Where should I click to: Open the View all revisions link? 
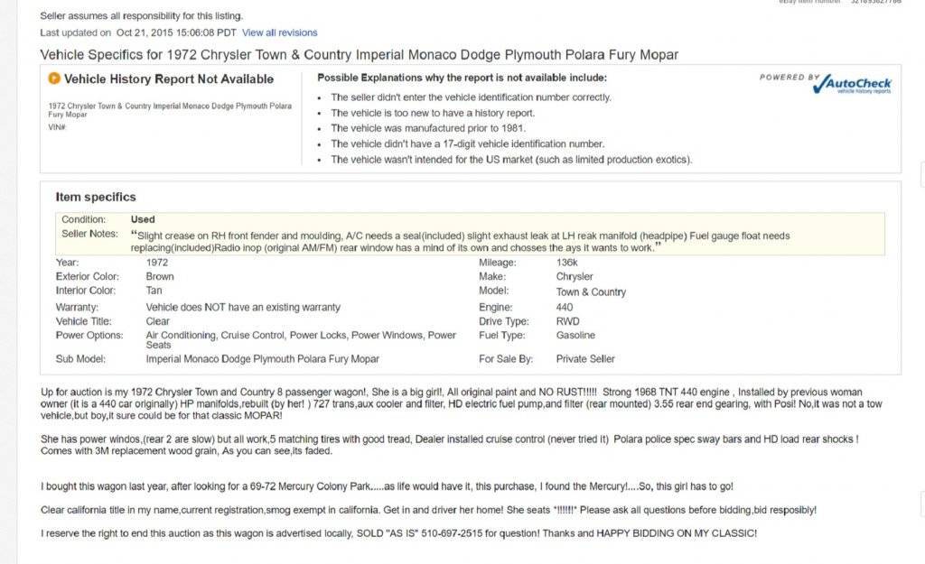(279, 32)
